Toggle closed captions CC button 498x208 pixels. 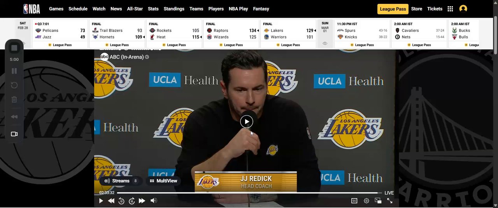[354, 201]
